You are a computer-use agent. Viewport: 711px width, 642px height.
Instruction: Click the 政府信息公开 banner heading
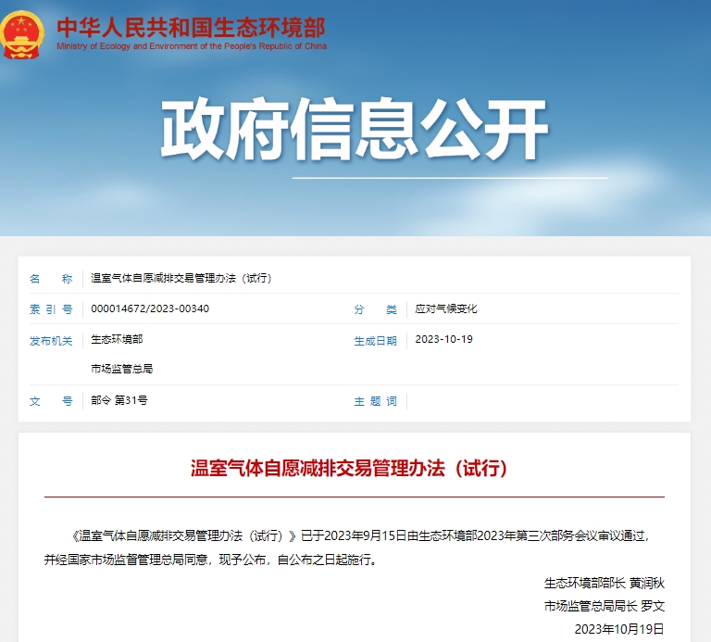[x=355, y=129]
